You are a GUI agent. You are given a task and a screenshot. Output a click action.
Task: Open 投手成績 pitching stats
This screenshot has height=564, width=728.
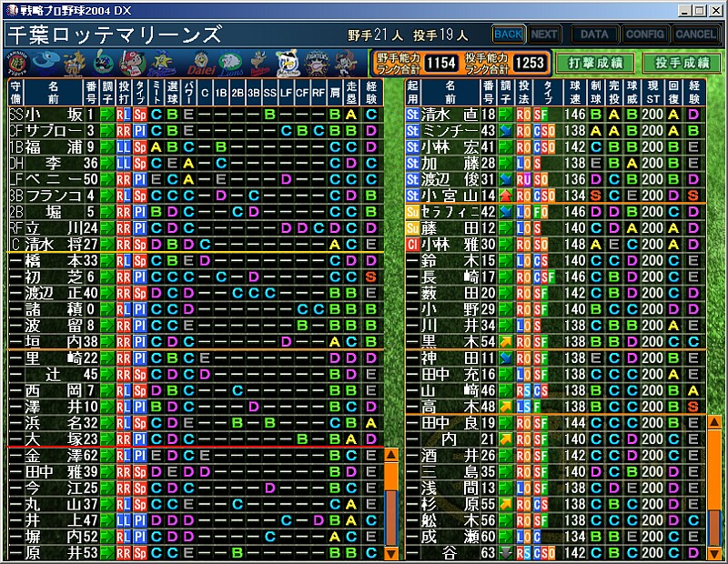click(x=682, y=63)
